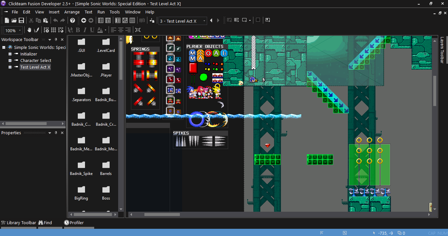Open the Boss library folder
The image size is (448, 236).
coord(106,193)
